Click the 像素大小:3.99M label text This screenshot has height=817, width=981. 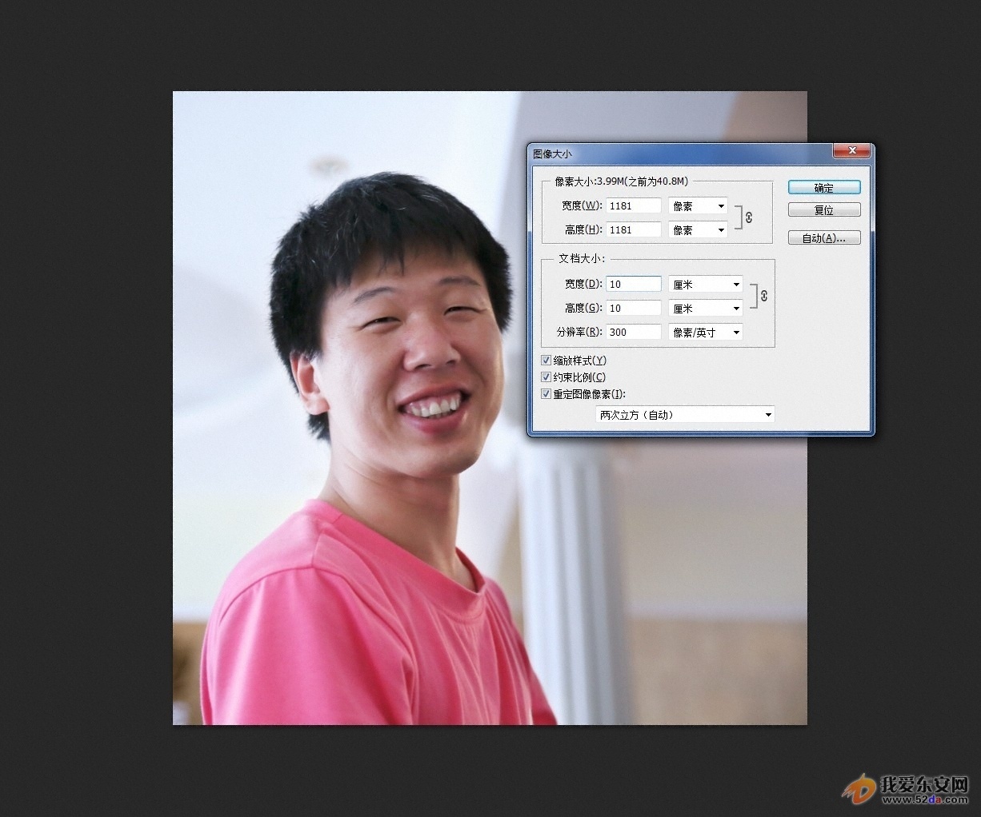[621, 181]
